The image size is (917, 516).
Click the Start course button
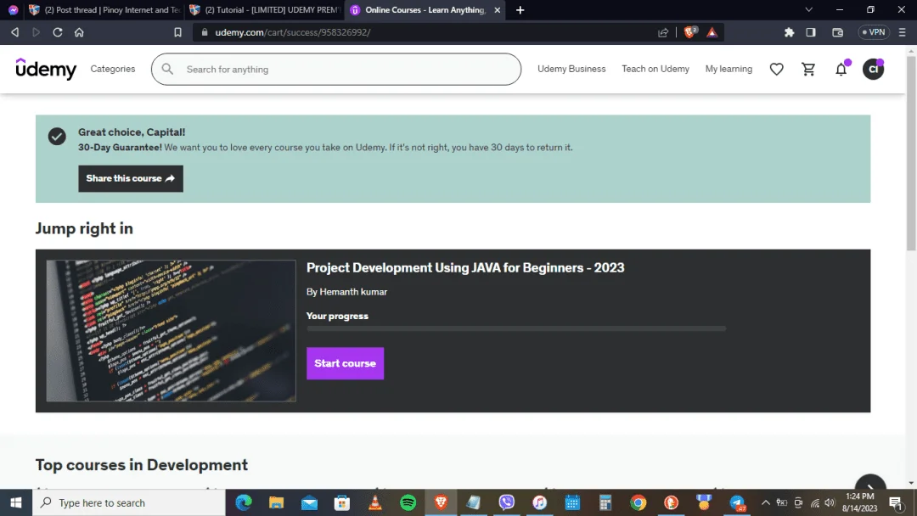[345, 363]
